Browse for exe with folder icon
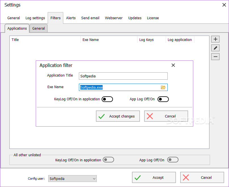 tap(163, 87)
